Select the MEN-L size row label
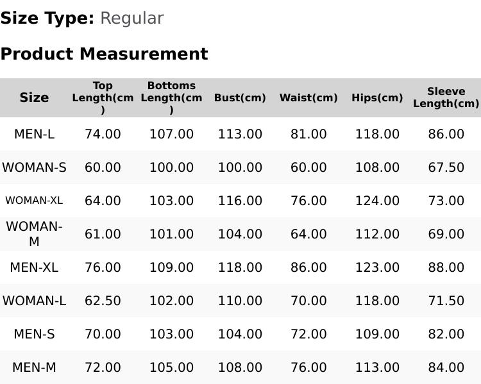Screen dimensions: 481x384 click(x=34, y=134)
